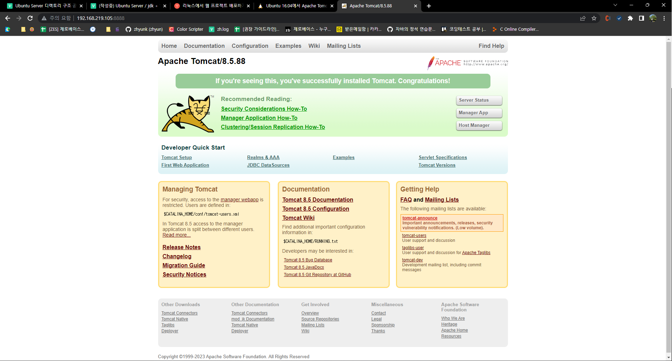Open the Chrome three-dot menu
This screenshot has width=672, height=361.
click(664, 18)
